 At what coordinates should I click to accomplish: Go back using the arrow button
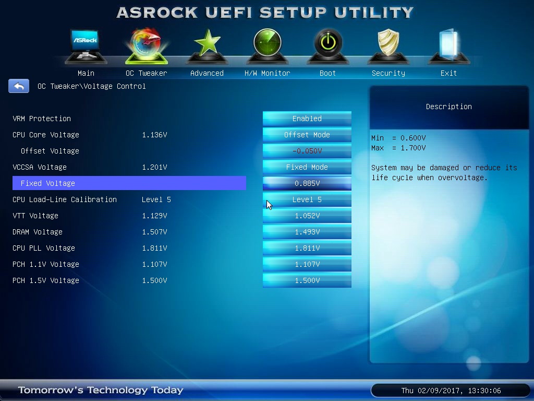tap(19, 86)
